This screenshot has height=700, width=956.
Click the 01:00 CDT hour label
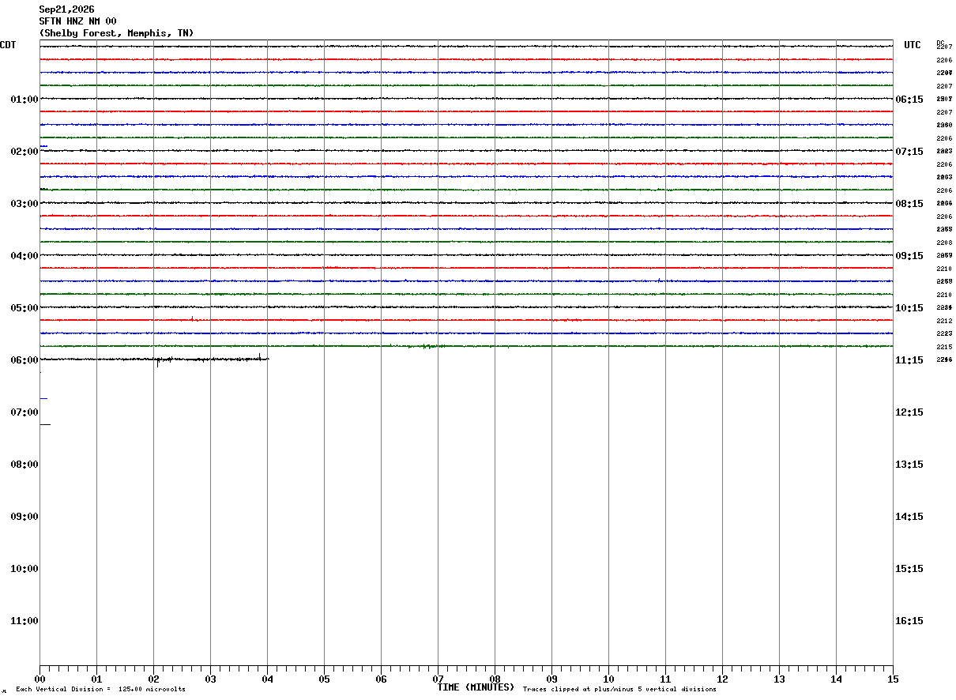click(24, 100)
